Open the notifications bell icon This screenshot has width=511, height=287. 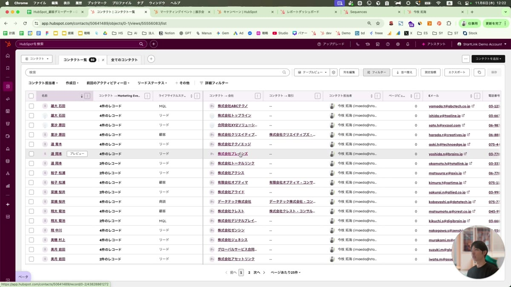pyautogui.click(x=408, y=44)
